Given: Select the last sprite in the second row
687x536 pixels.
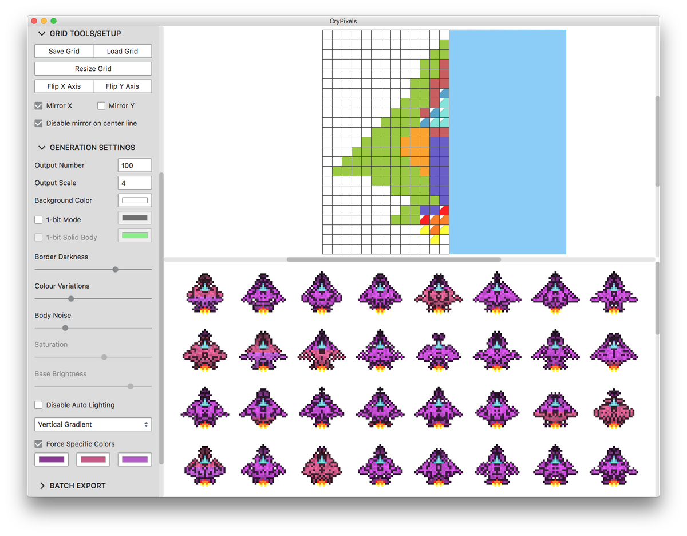Looking at the screenshot, I should [614, 351].
